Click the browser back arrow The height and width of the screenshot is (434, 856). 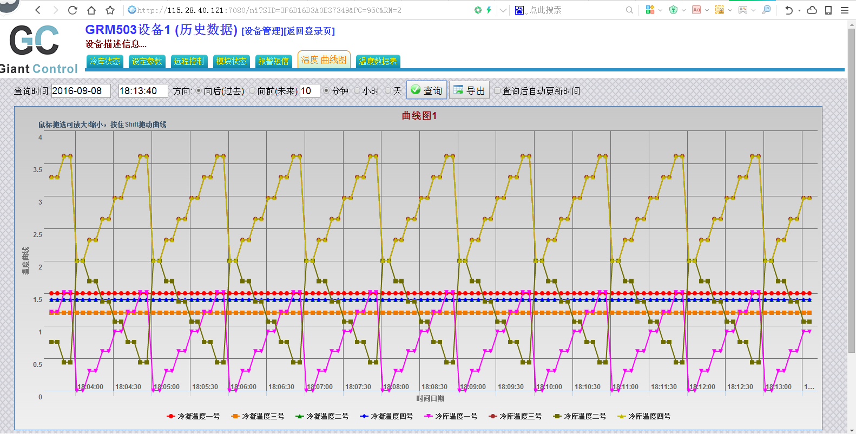pos(38,10)
